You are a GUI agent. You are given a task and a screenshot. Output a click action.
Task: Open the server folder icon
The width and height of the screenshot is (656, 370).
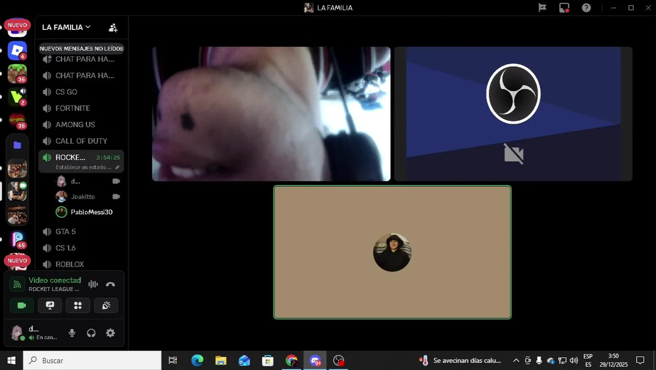[17, 145]
